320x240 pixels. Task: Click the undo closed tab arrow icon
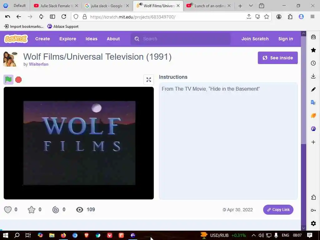coord(7,17)
